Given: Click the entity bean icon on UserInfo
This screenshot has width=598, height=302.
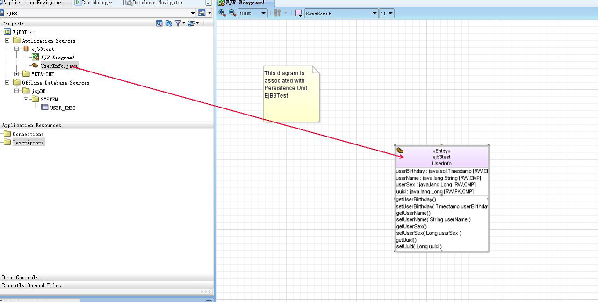Looking at the screenshot, I should coord(400,151).
